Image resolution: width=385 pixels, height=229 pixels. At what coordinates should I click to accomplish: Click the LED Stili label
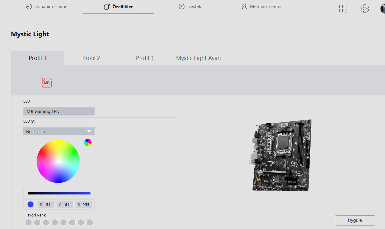(30, 121)
